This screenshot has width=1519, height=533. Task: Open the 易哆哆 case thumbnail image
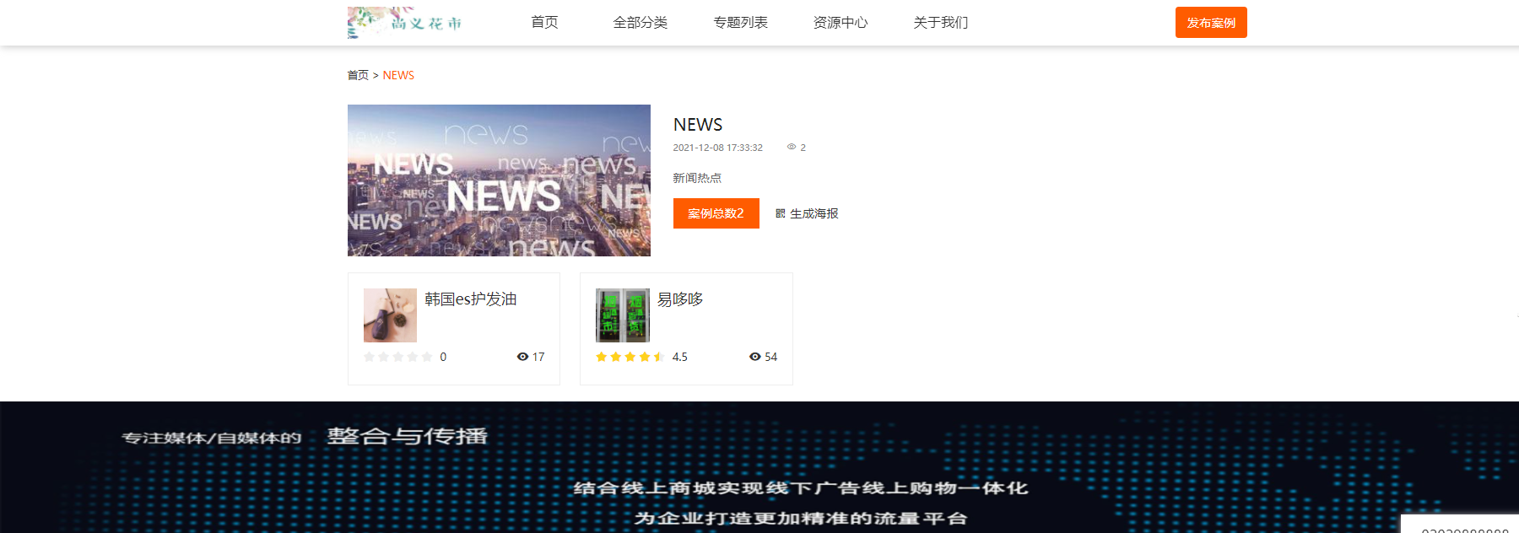click(623, 315)
